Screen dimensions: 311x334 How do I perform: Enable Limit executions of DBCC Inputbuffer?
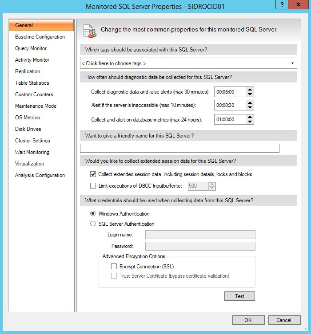(x=93, y=186)
